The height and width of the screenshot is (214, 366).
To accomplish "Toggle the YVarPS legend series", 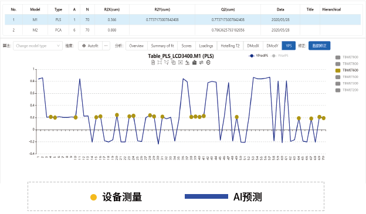I will coord(280,56).
